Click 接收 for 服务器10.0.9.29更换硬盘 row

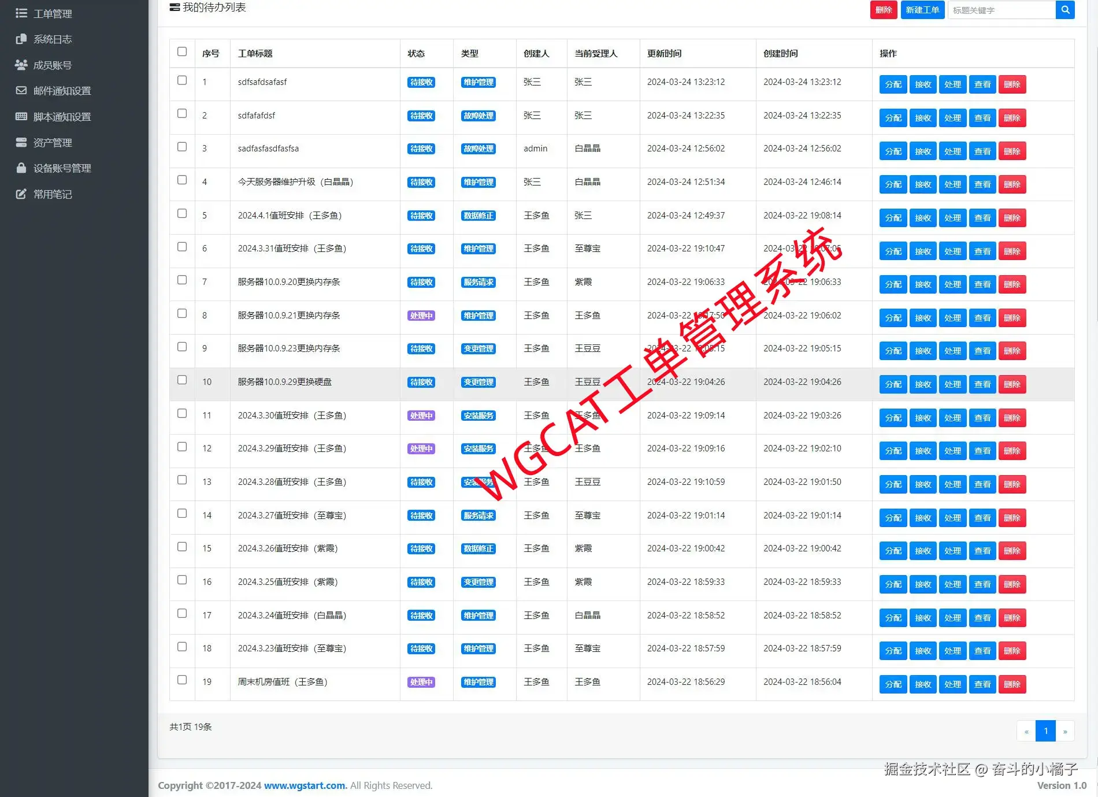click(923, 384)
